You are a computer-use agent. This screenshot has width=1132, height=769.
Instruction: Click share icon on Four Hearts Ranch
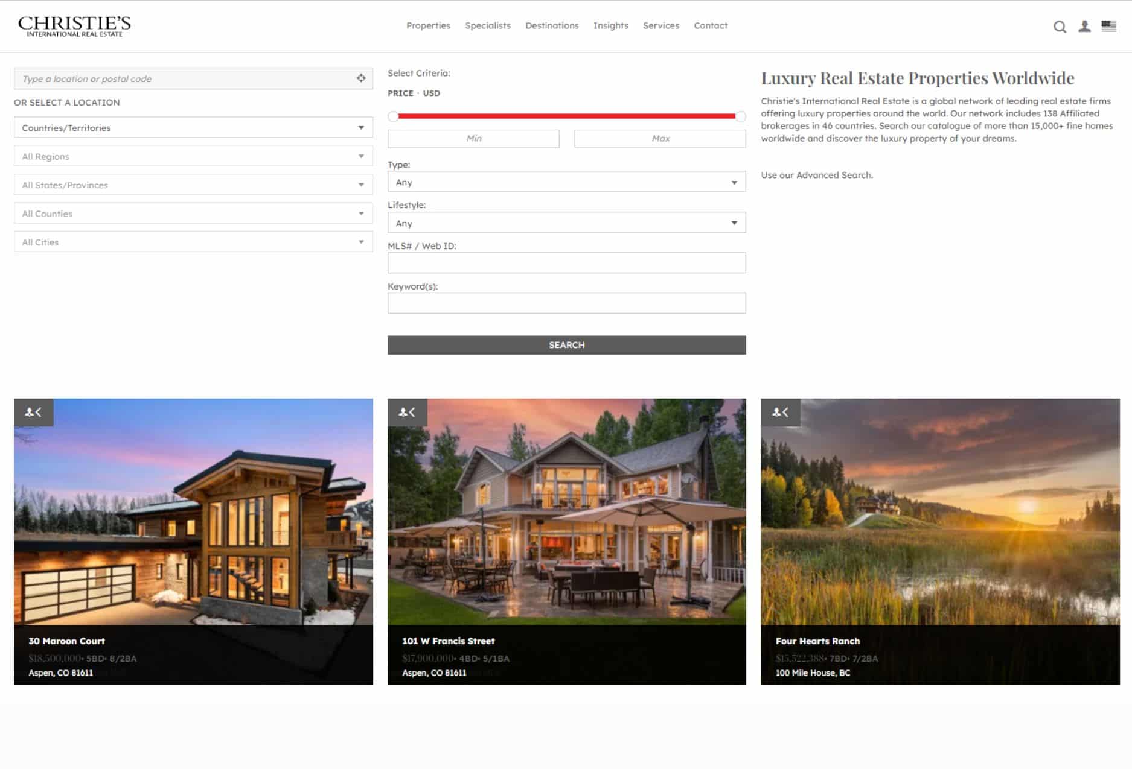pyautogui.click(x=780, y=413)
